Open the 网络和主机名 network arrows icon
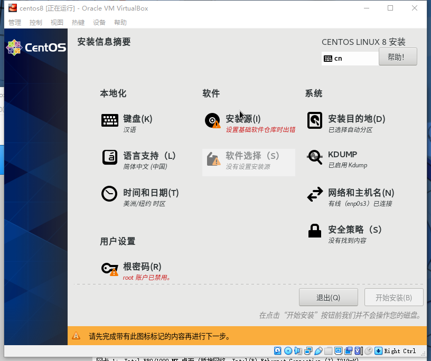Viewport: 431px width, 361px height. (315, 194)
